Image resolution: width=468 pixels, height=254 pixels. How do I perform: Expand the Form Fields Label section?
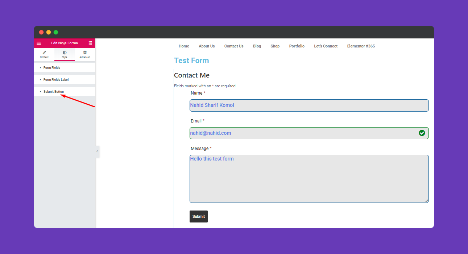click(x=65, y=80)
